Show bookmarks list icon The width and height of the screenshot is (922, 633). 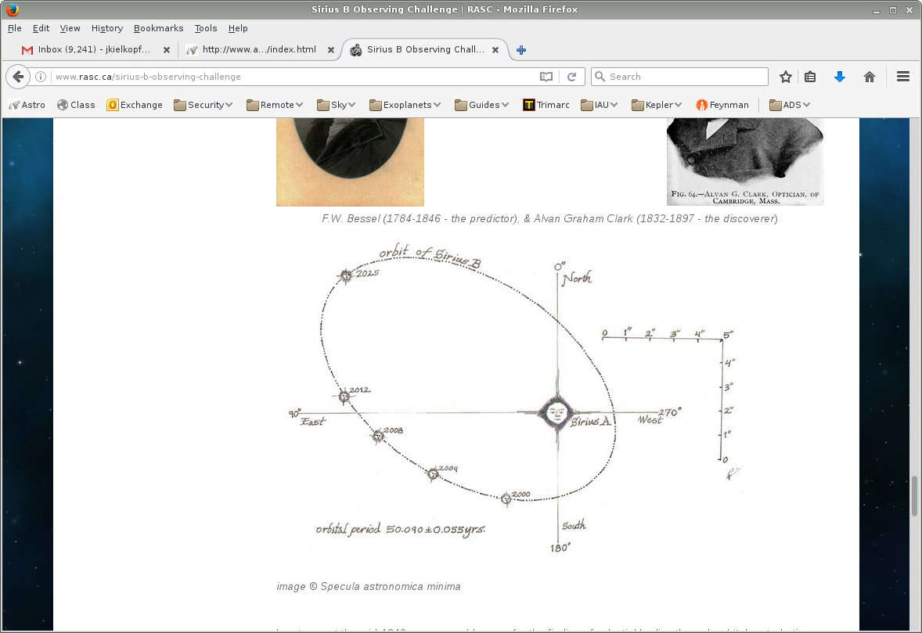pyautogui.click(x=810, y=77)
